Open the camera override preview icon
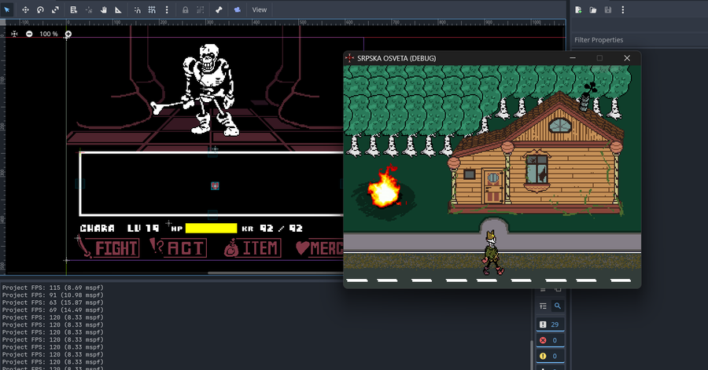This screenshot has height=370, width=708. (x=237, y=9)
